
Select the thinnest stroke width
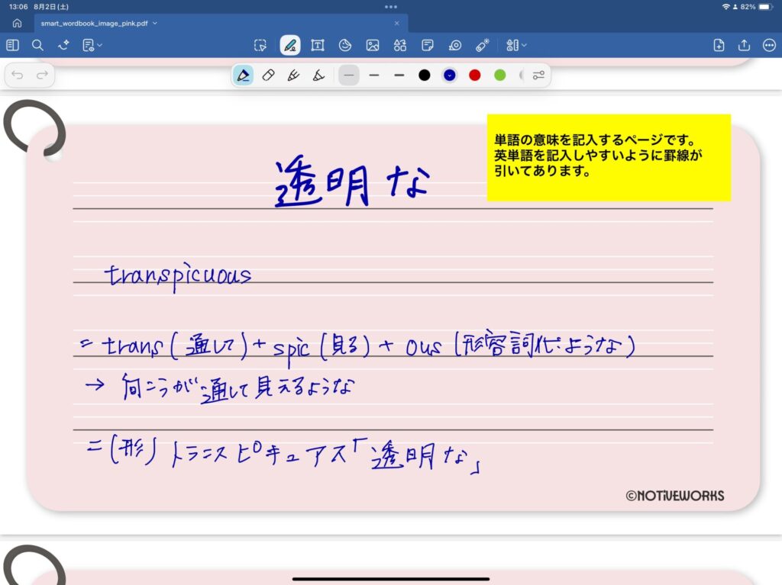[348, 76]
